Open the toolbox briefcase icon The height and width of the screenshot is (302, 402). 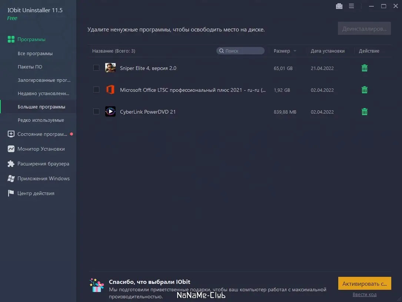click(x=339, y=6)
